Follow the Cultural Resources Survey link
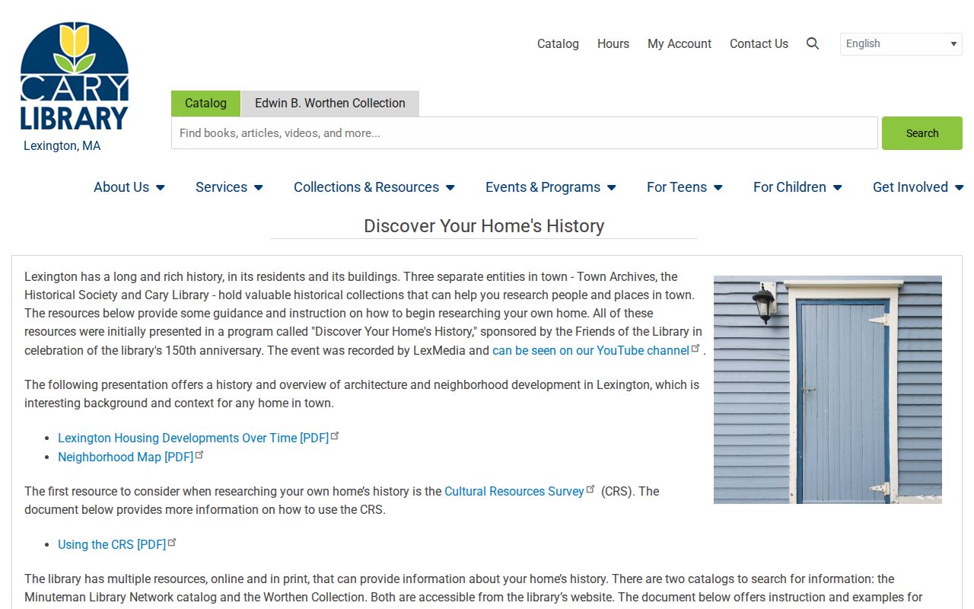 tap(519, 491)
